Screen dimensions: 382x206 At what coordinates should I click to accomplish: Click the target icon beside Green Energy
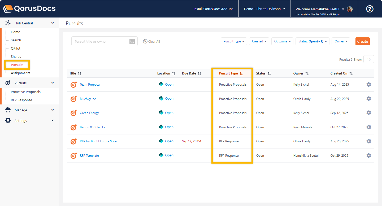click(73, 113)
